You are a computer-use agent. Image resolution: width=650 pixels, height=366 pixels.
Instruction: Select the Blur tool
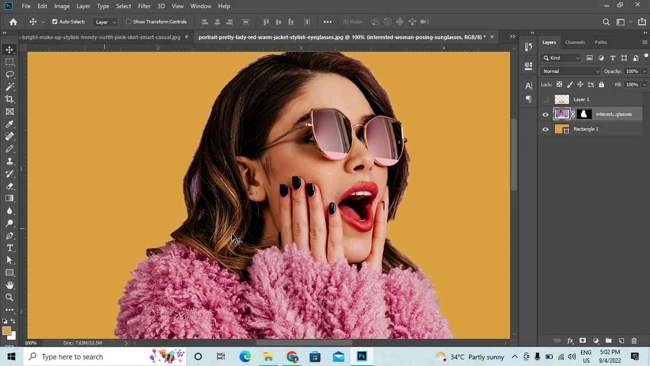10,211
